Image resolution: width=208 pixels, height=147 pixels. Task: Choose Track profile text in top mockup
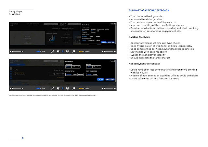click(x=92, y=36)
